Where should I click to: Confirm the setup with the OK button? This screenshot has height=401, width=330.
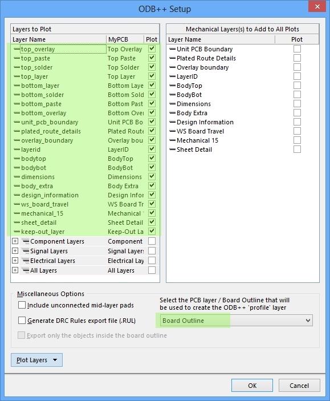(252, 386)
